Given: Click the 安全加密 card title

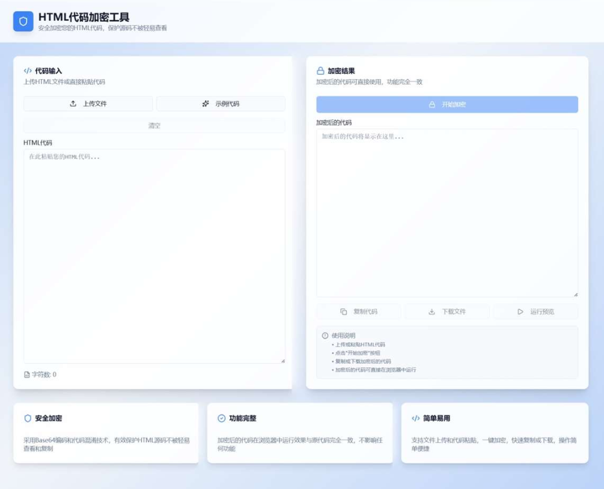Looking at the screenshot, I should point(48,419).
